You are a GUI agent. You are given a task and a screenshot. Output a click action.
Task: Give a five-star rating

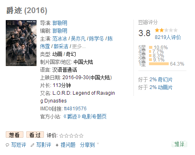tap(81, 136)
